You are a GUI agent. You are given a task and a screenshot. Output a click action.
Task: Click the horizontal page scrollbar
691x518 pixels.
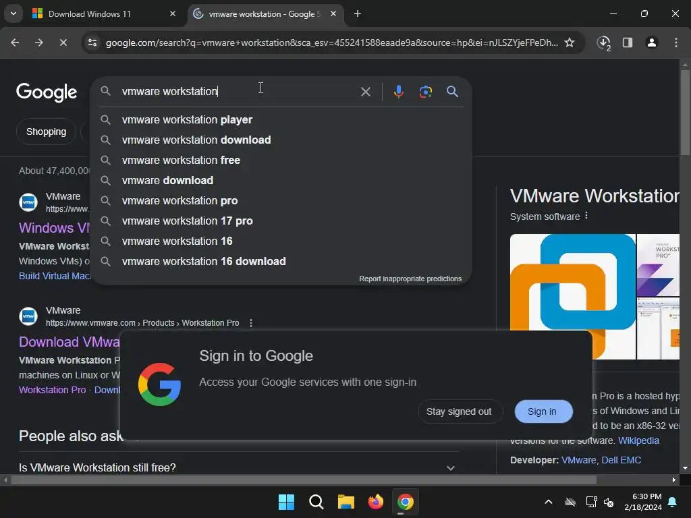[303, 480]
